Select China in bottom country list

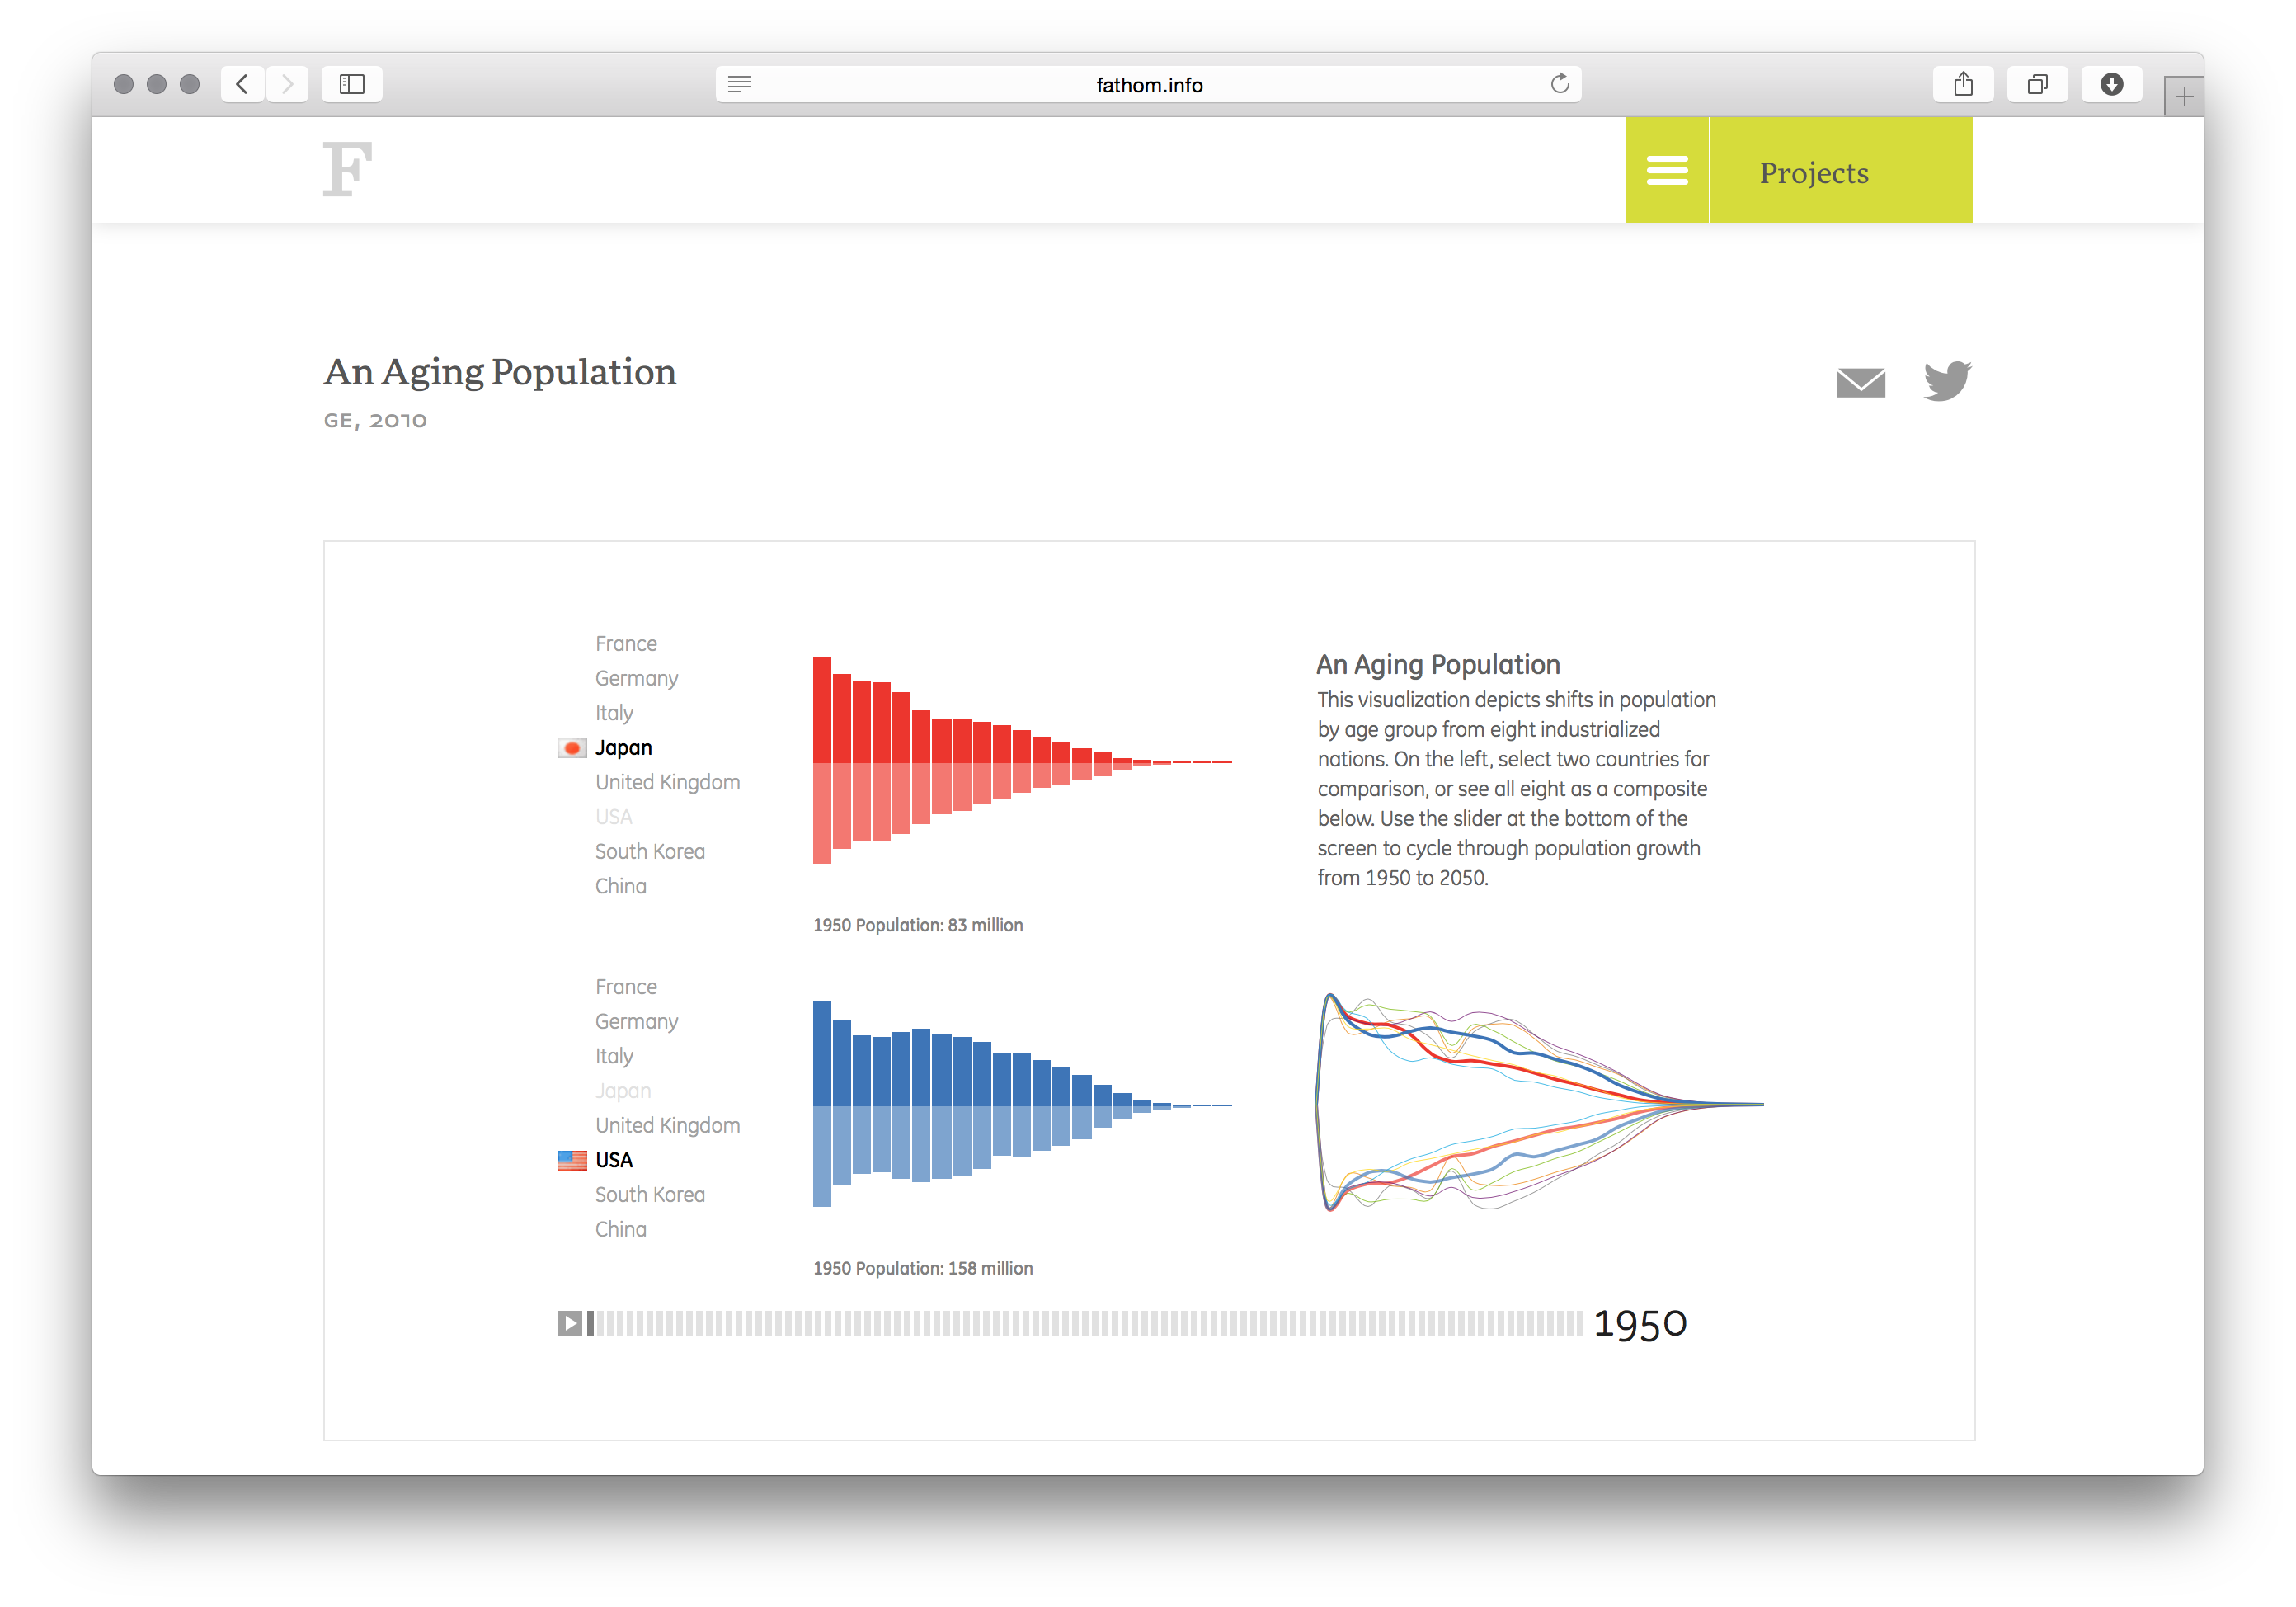coord(620,1230)
